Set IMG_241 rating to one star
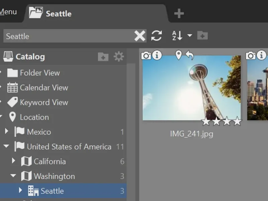Viewport: 268px width, 201px height. (x=206, y=121)
